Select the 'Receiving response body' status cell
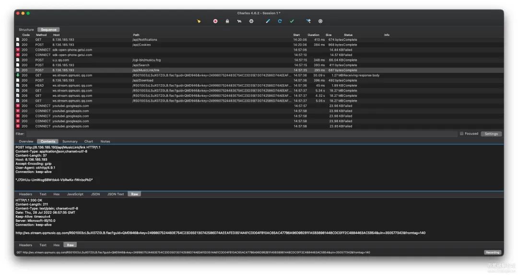Viewport: 518px width, 275px height. pos(362,75)
